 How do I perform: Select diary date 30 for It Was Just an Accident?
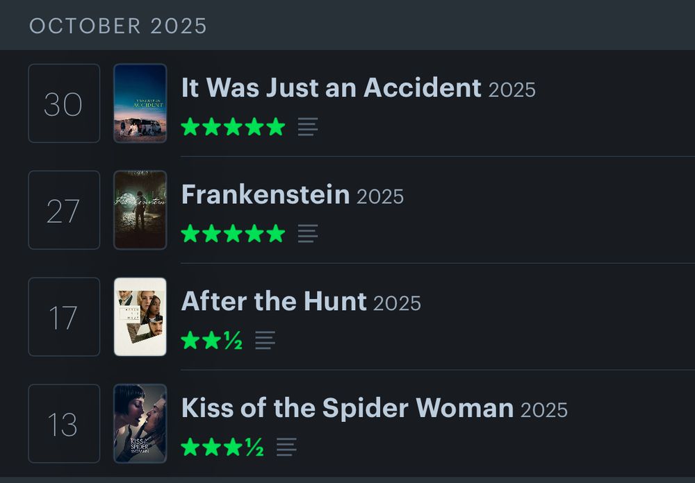coord(63,102)
